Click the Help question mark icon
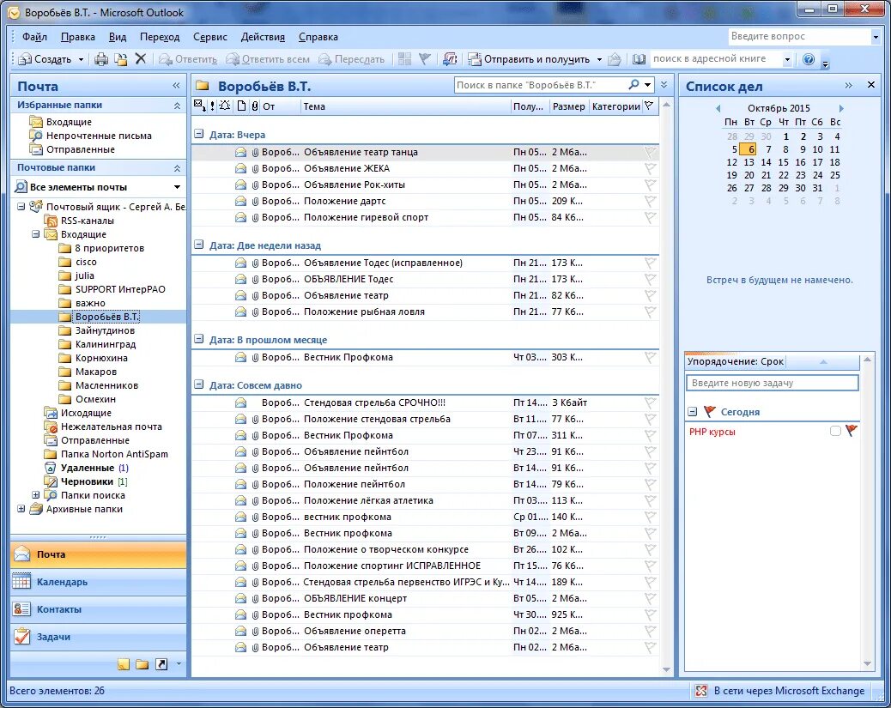This screenshot has width=891, height=708. coord(809,59)
